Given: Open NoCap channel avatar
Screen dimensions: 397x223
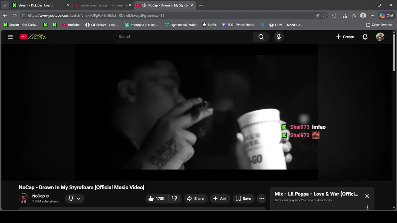Looking at the screenshot, I should 24,198.
